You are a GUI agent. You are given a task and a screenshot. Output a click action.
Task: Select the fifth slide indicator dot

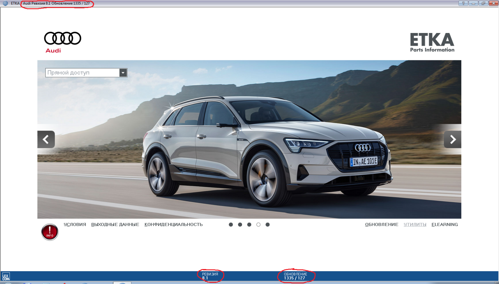pos(268,225)
